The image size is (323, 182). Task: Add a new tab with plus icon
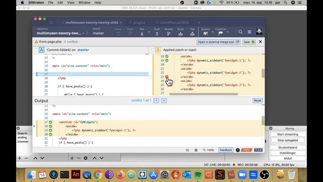tap(199, 22)
